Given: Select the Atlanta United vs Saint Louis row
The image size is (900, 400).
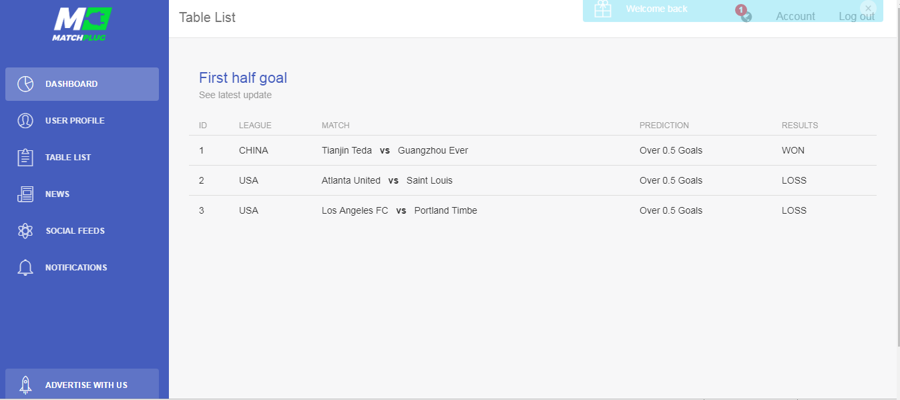Looking at the screenshot, I should click(x=533, y=180).
